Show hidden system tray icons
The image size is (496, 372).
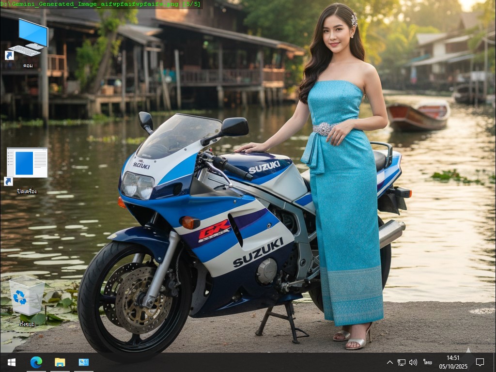click(x=390, y=362)
